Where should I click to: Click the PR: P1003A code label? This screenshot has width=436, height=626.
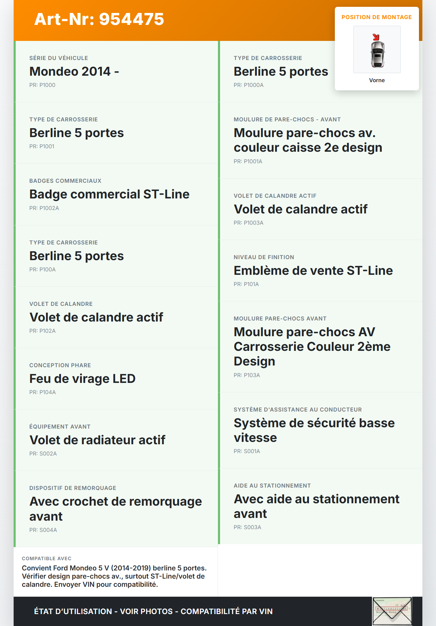(x=248, y=223)
